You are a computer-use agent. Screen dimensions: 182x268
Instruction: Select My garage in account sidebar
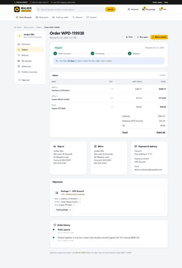pyautogui.click(x=30, y=61)
